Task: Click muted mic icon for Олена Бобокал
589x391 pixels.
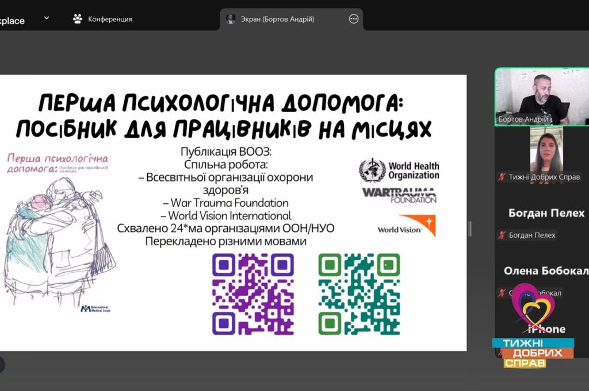Action: (502, 293)
